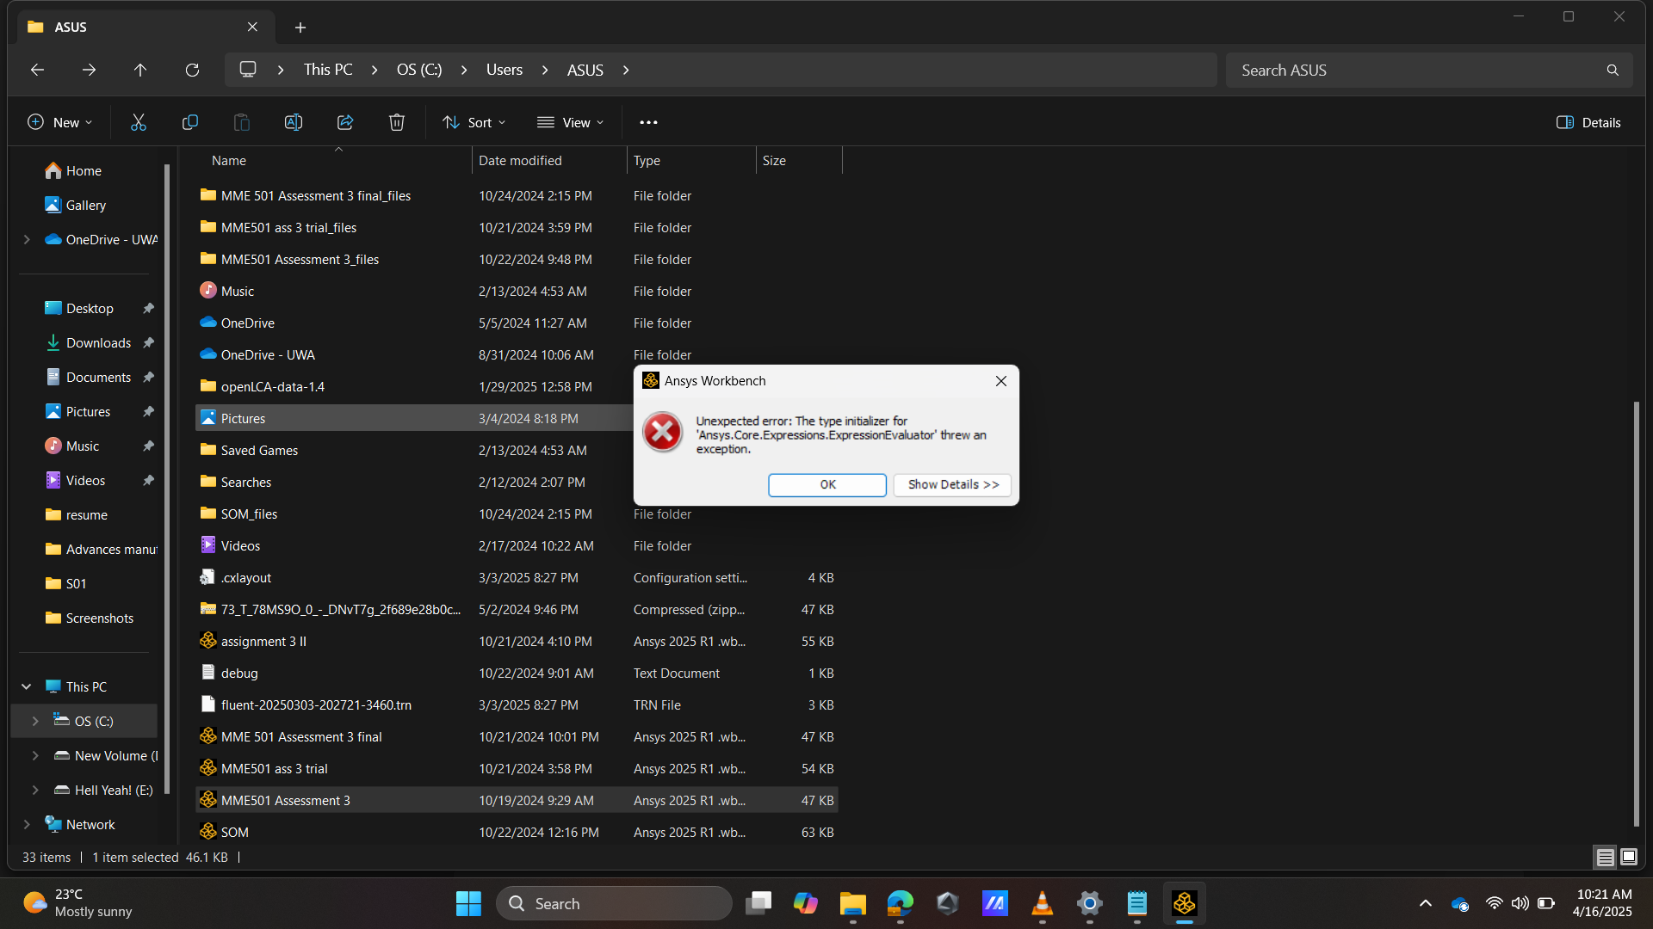Expand the Hell Yeah! (E:) drive node
The height and width of the screenshot is (929, 1653).
coord(35,790)
